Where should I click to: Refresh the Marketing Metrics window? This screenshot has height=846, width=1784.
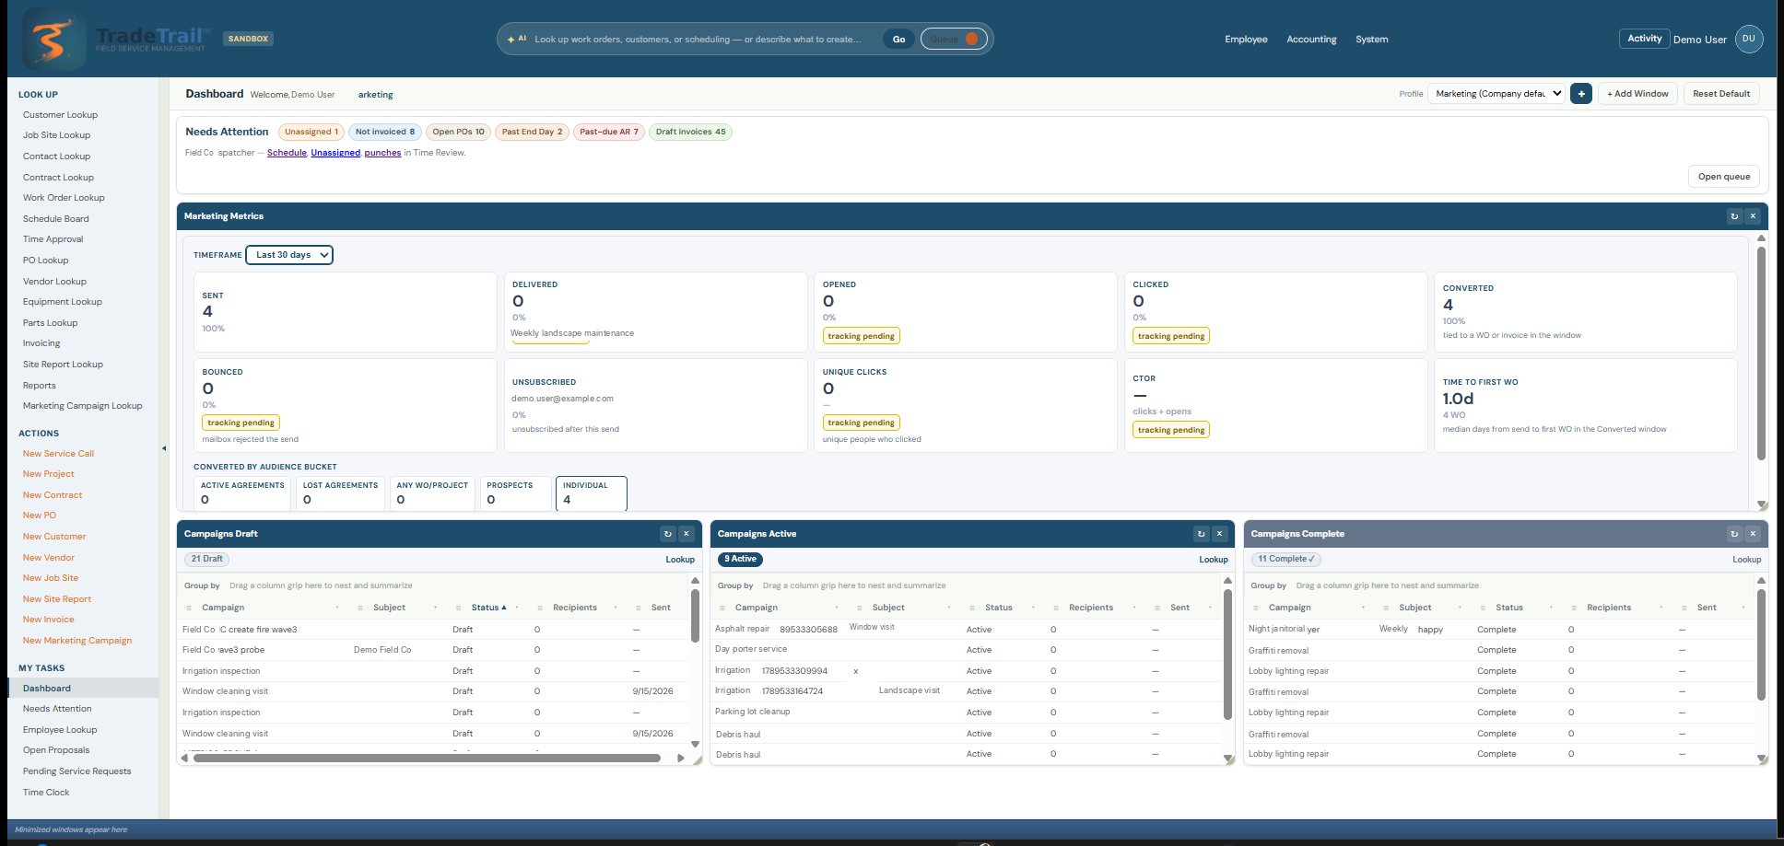[x=1734, y=216]
